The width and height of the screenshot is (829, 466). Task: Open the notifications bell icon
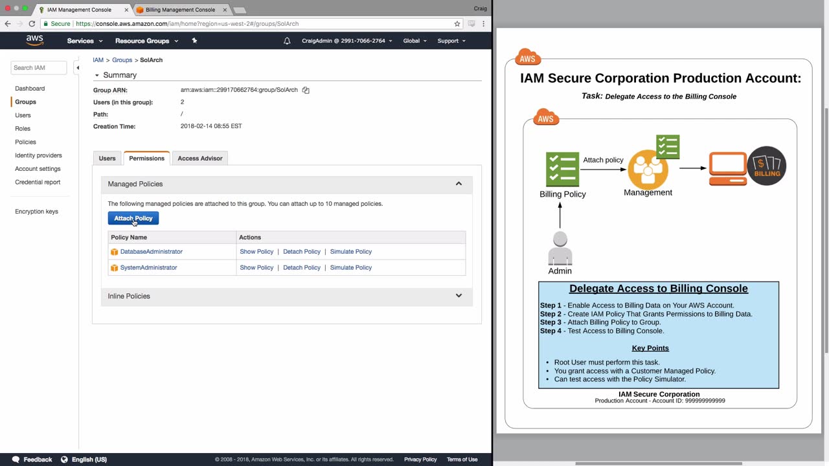tap(287, 41)
